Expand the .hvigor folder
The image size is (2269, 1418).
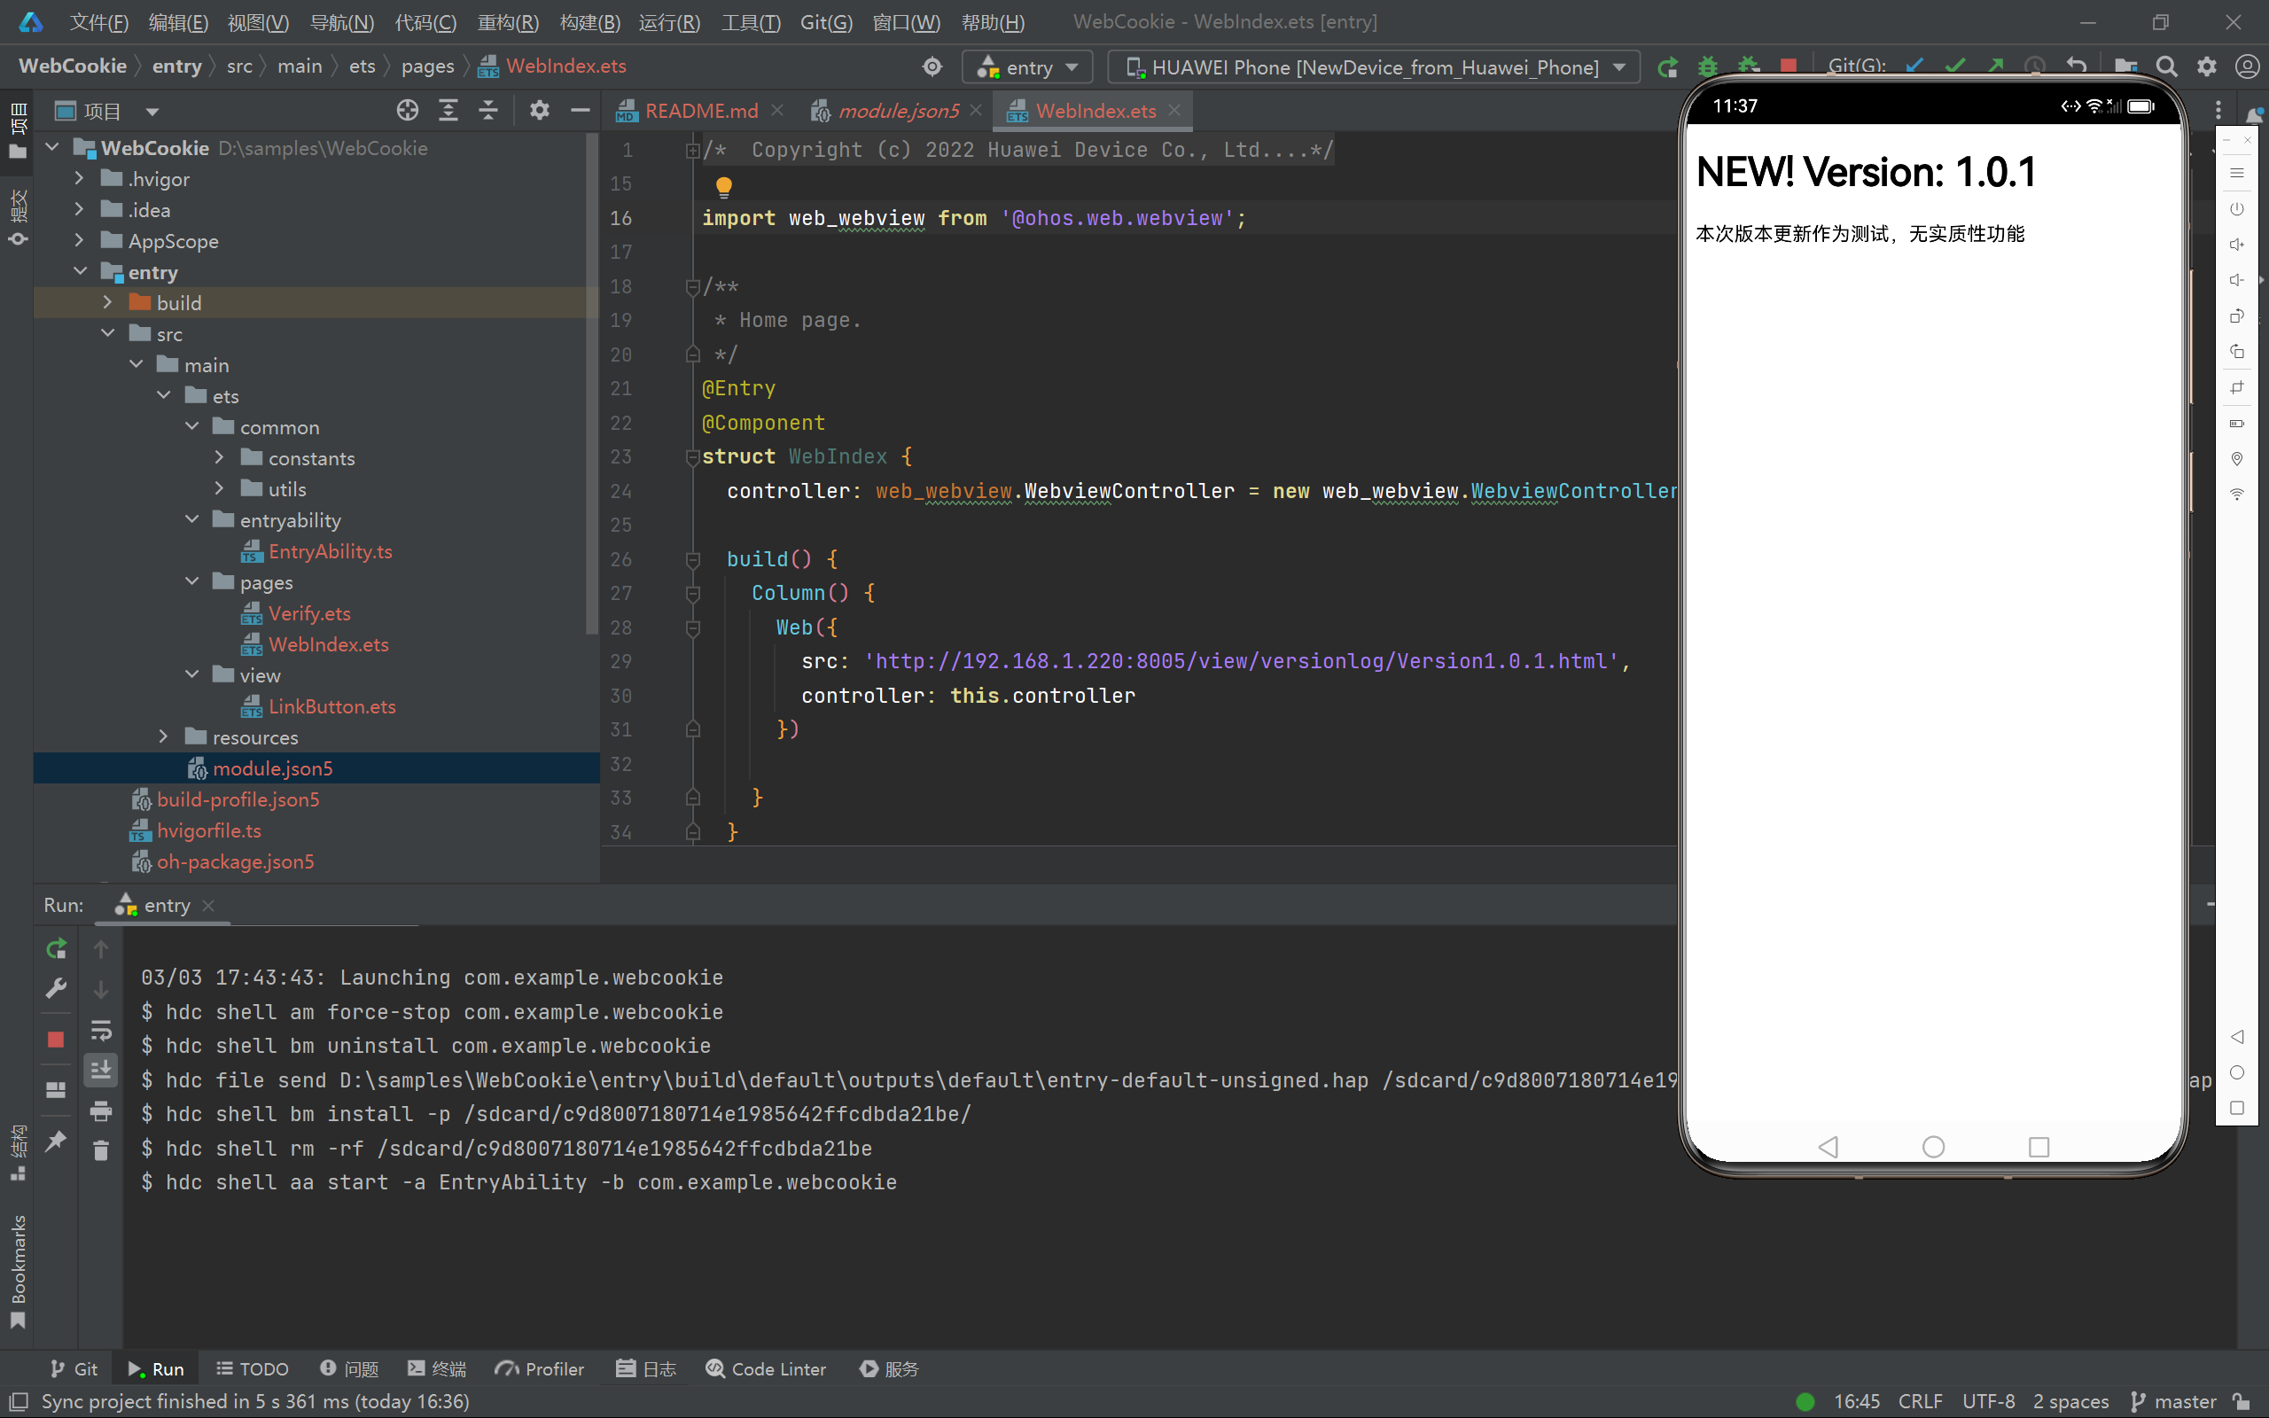(80, 178)
